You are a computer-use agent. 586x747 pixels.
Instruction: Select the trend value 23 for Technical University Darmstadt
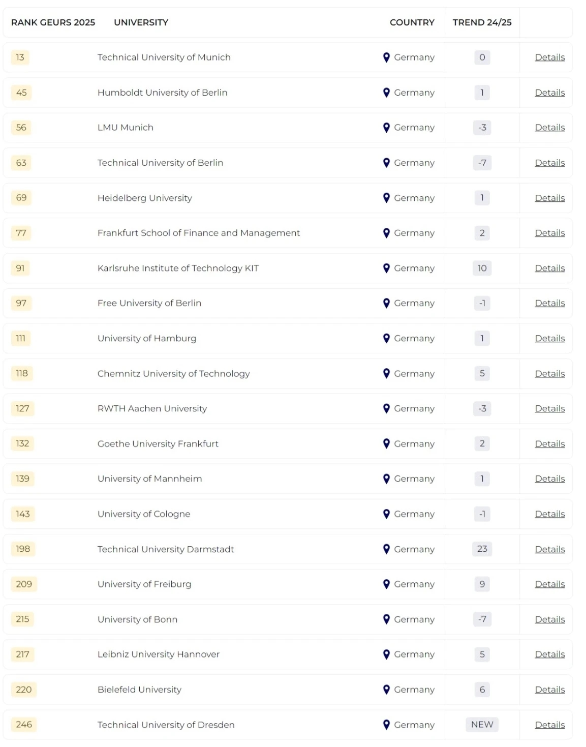coord(481,549)
